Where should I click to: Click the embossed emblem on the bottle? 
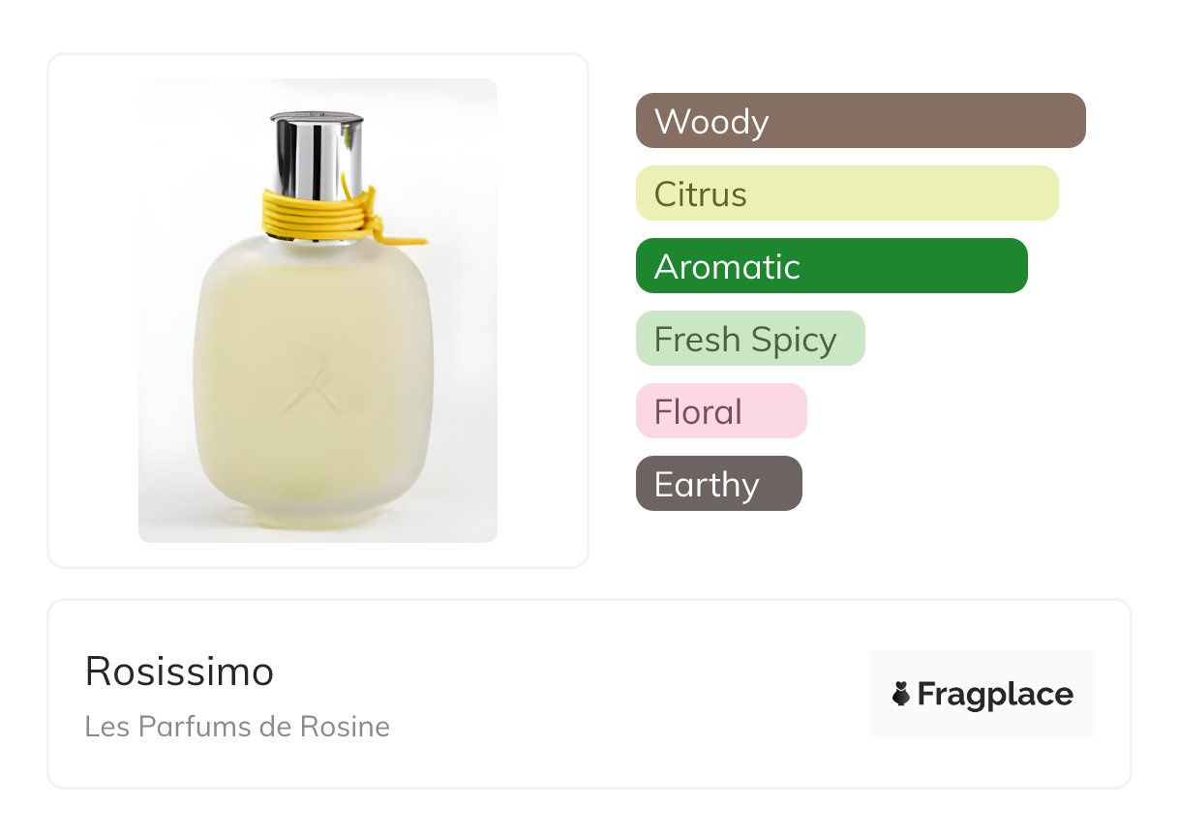point(315,382)
